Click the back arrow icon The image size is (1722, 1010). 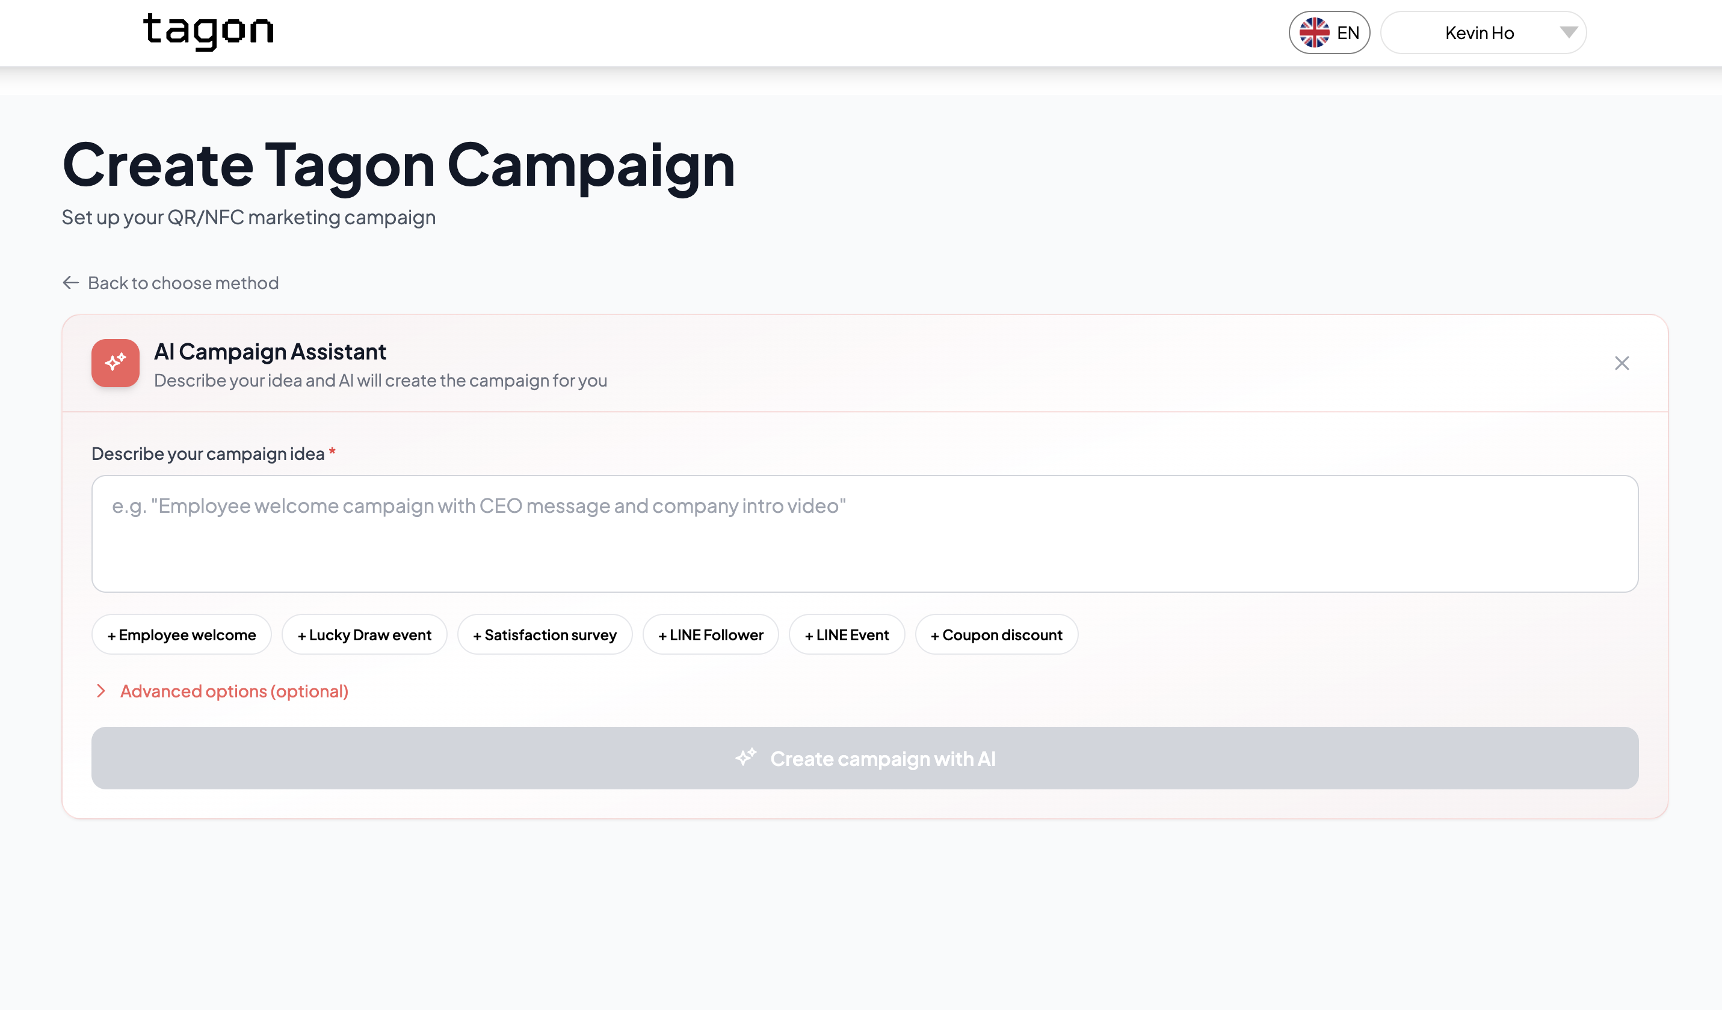[x=71, y=283]
